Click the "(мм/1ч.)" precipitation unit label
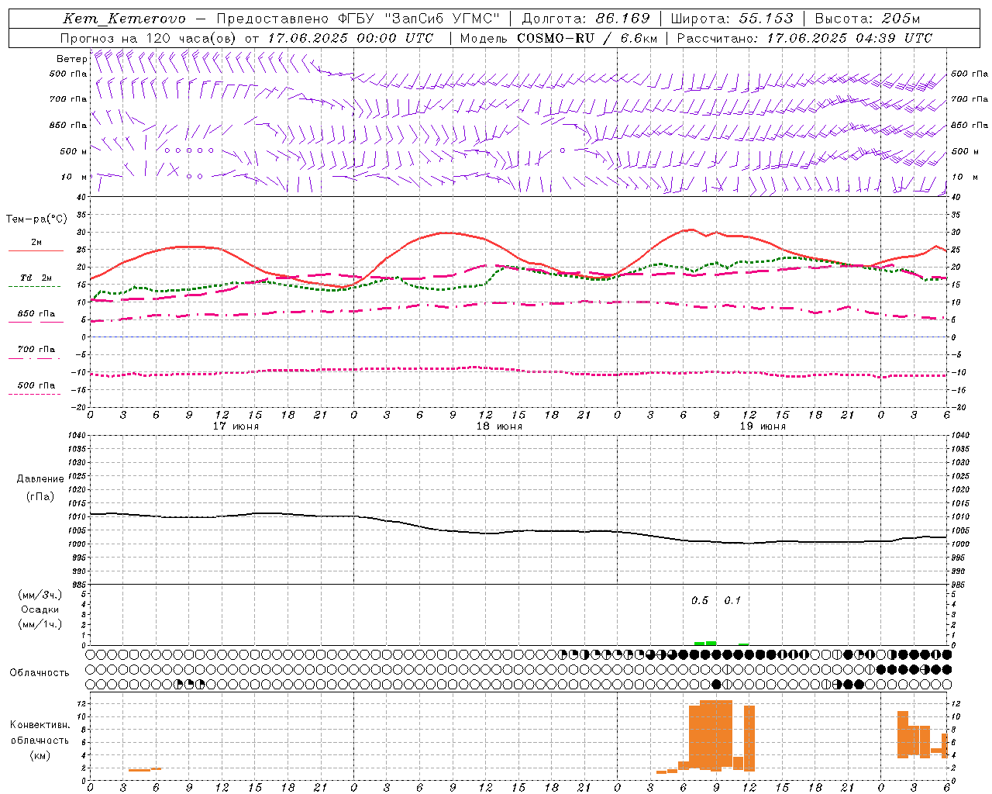992x794 pixels. pyautogui.click(x=40, y=624)
